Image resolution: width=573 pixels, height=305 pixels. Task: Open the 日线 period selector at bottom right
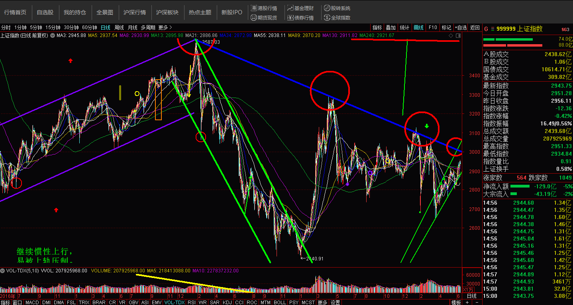[472, 296]
